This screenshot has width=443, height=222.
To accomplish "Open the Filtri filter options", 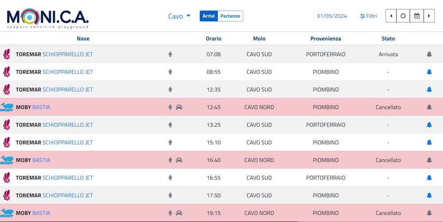I will [x=369, y=16].
